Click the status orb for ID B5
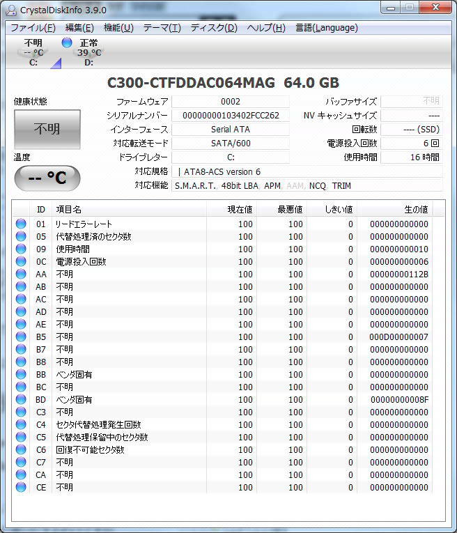457x533 pixels. point(21,337)
